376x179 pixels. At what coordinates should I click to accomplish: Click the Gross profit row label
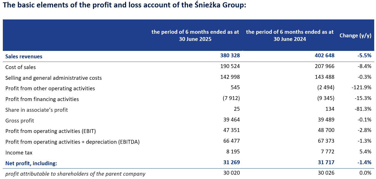(x=20, y=121)
